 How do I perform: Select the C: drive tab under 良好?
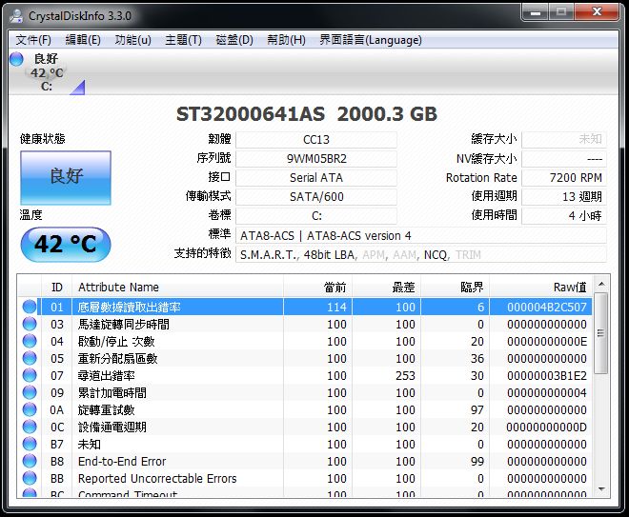click(x=47, y=73)
